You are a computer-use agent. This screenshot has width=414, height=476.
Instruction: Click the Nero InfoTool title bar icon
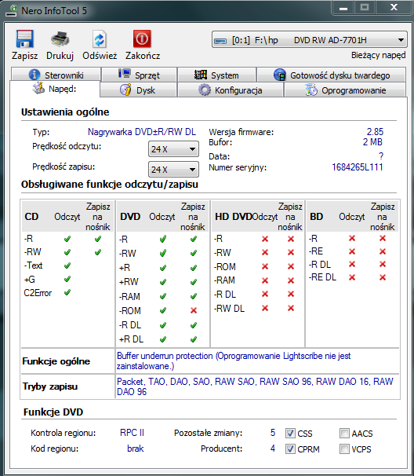[x=12, y=11]
